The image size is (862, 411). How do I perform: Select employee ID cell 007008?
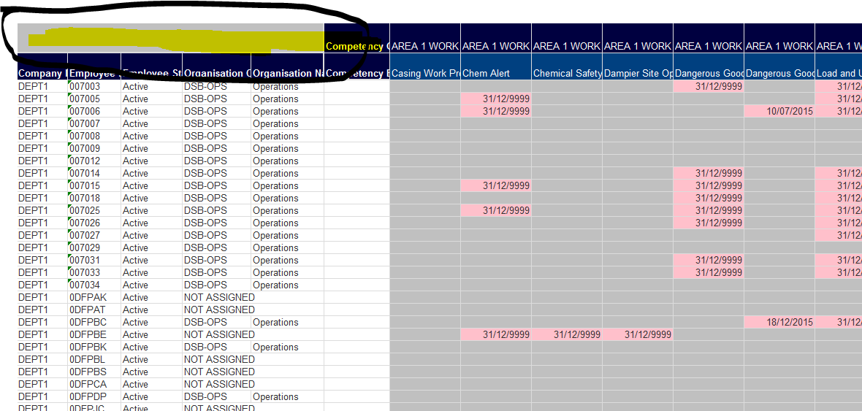tap(94, 136)
